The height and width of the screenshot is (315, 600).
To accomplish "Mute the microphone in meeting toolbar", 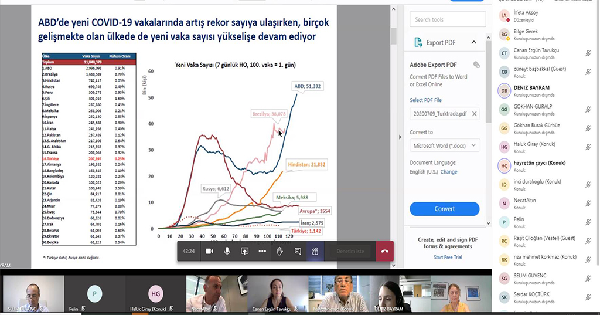I will click(227, 252).
